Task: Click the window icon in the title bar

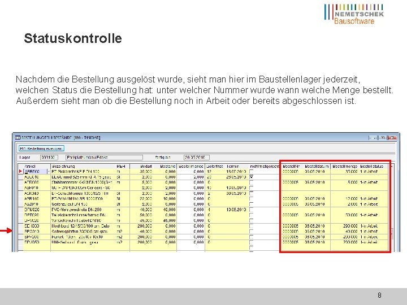Action: (18, 137)
